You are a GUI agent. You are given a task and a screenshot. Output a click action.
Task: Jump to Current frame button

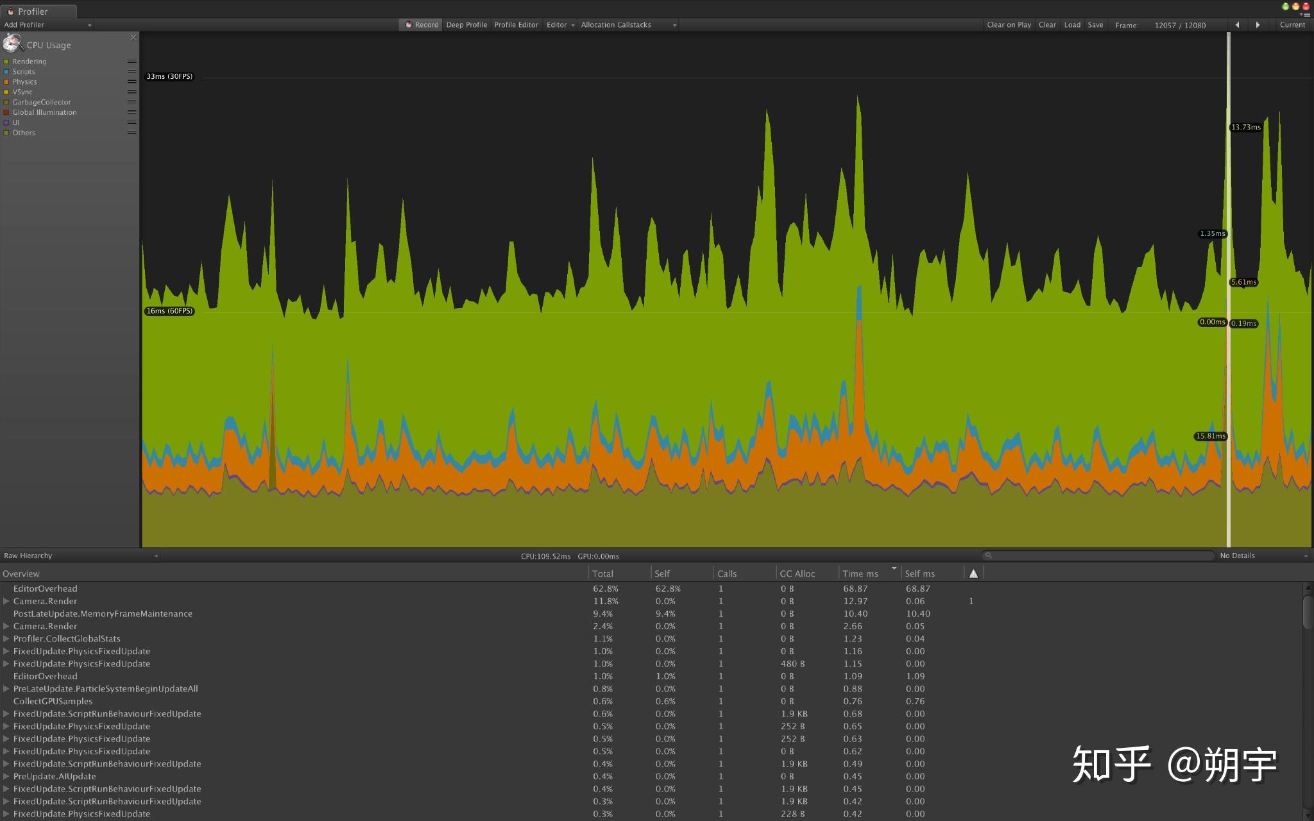point(1292,25)
